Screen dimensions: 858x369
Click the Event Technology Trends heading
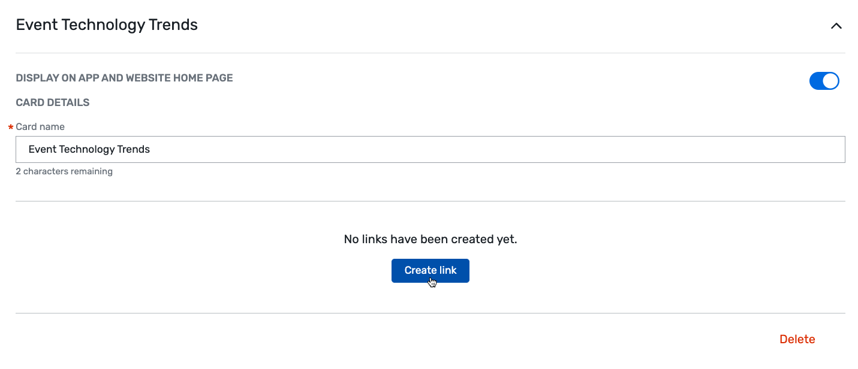coord(106,25)
